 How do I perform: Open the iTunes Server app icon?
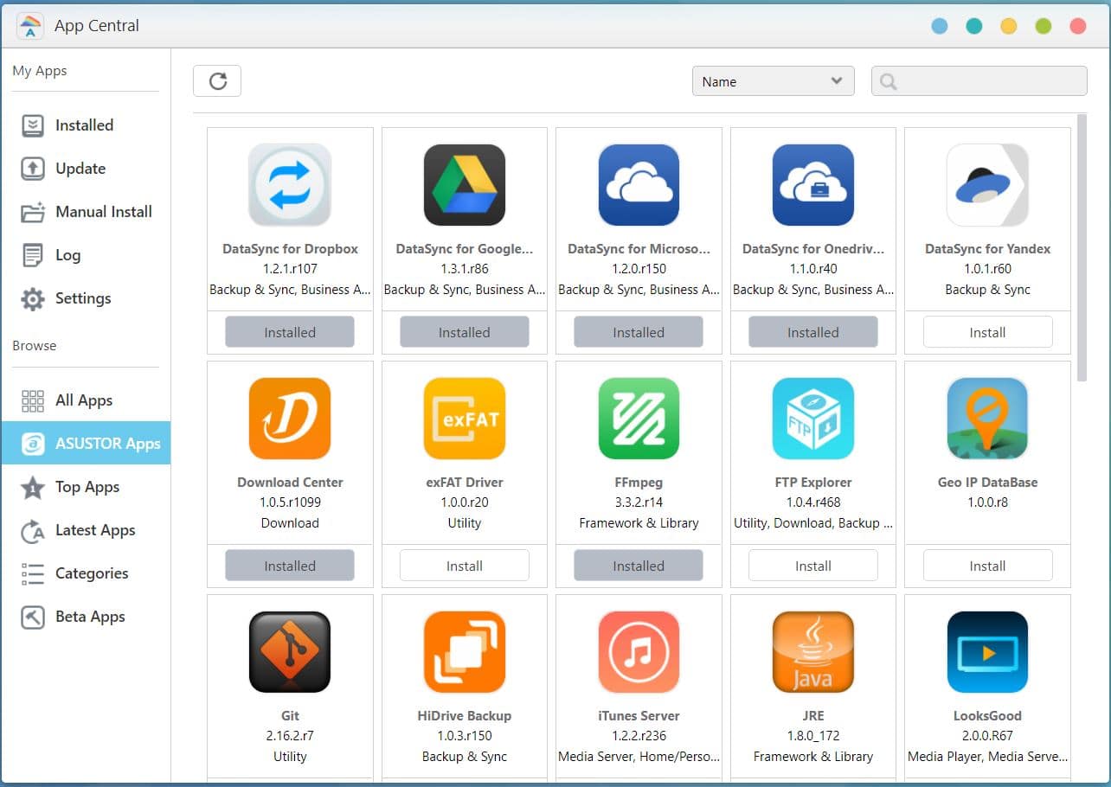tap(639, 652)
